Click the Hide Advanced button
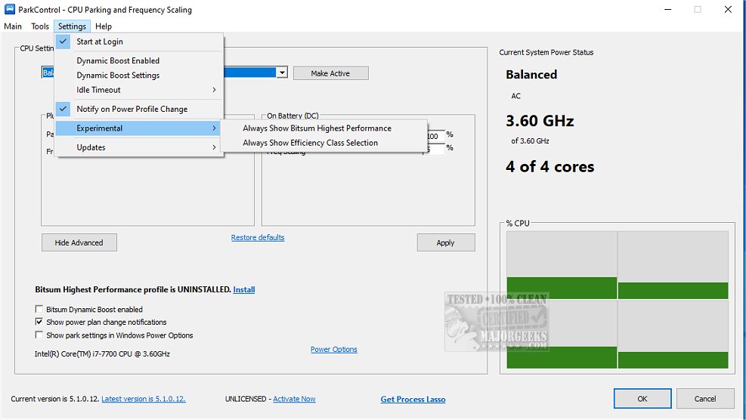746x420 pixels. point(79,242)
